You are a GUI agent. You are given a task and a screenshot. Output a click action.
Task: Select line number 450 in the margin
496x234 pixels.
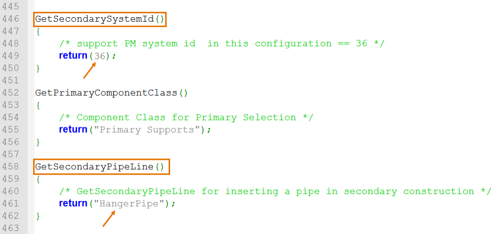(x=10, y=68)
